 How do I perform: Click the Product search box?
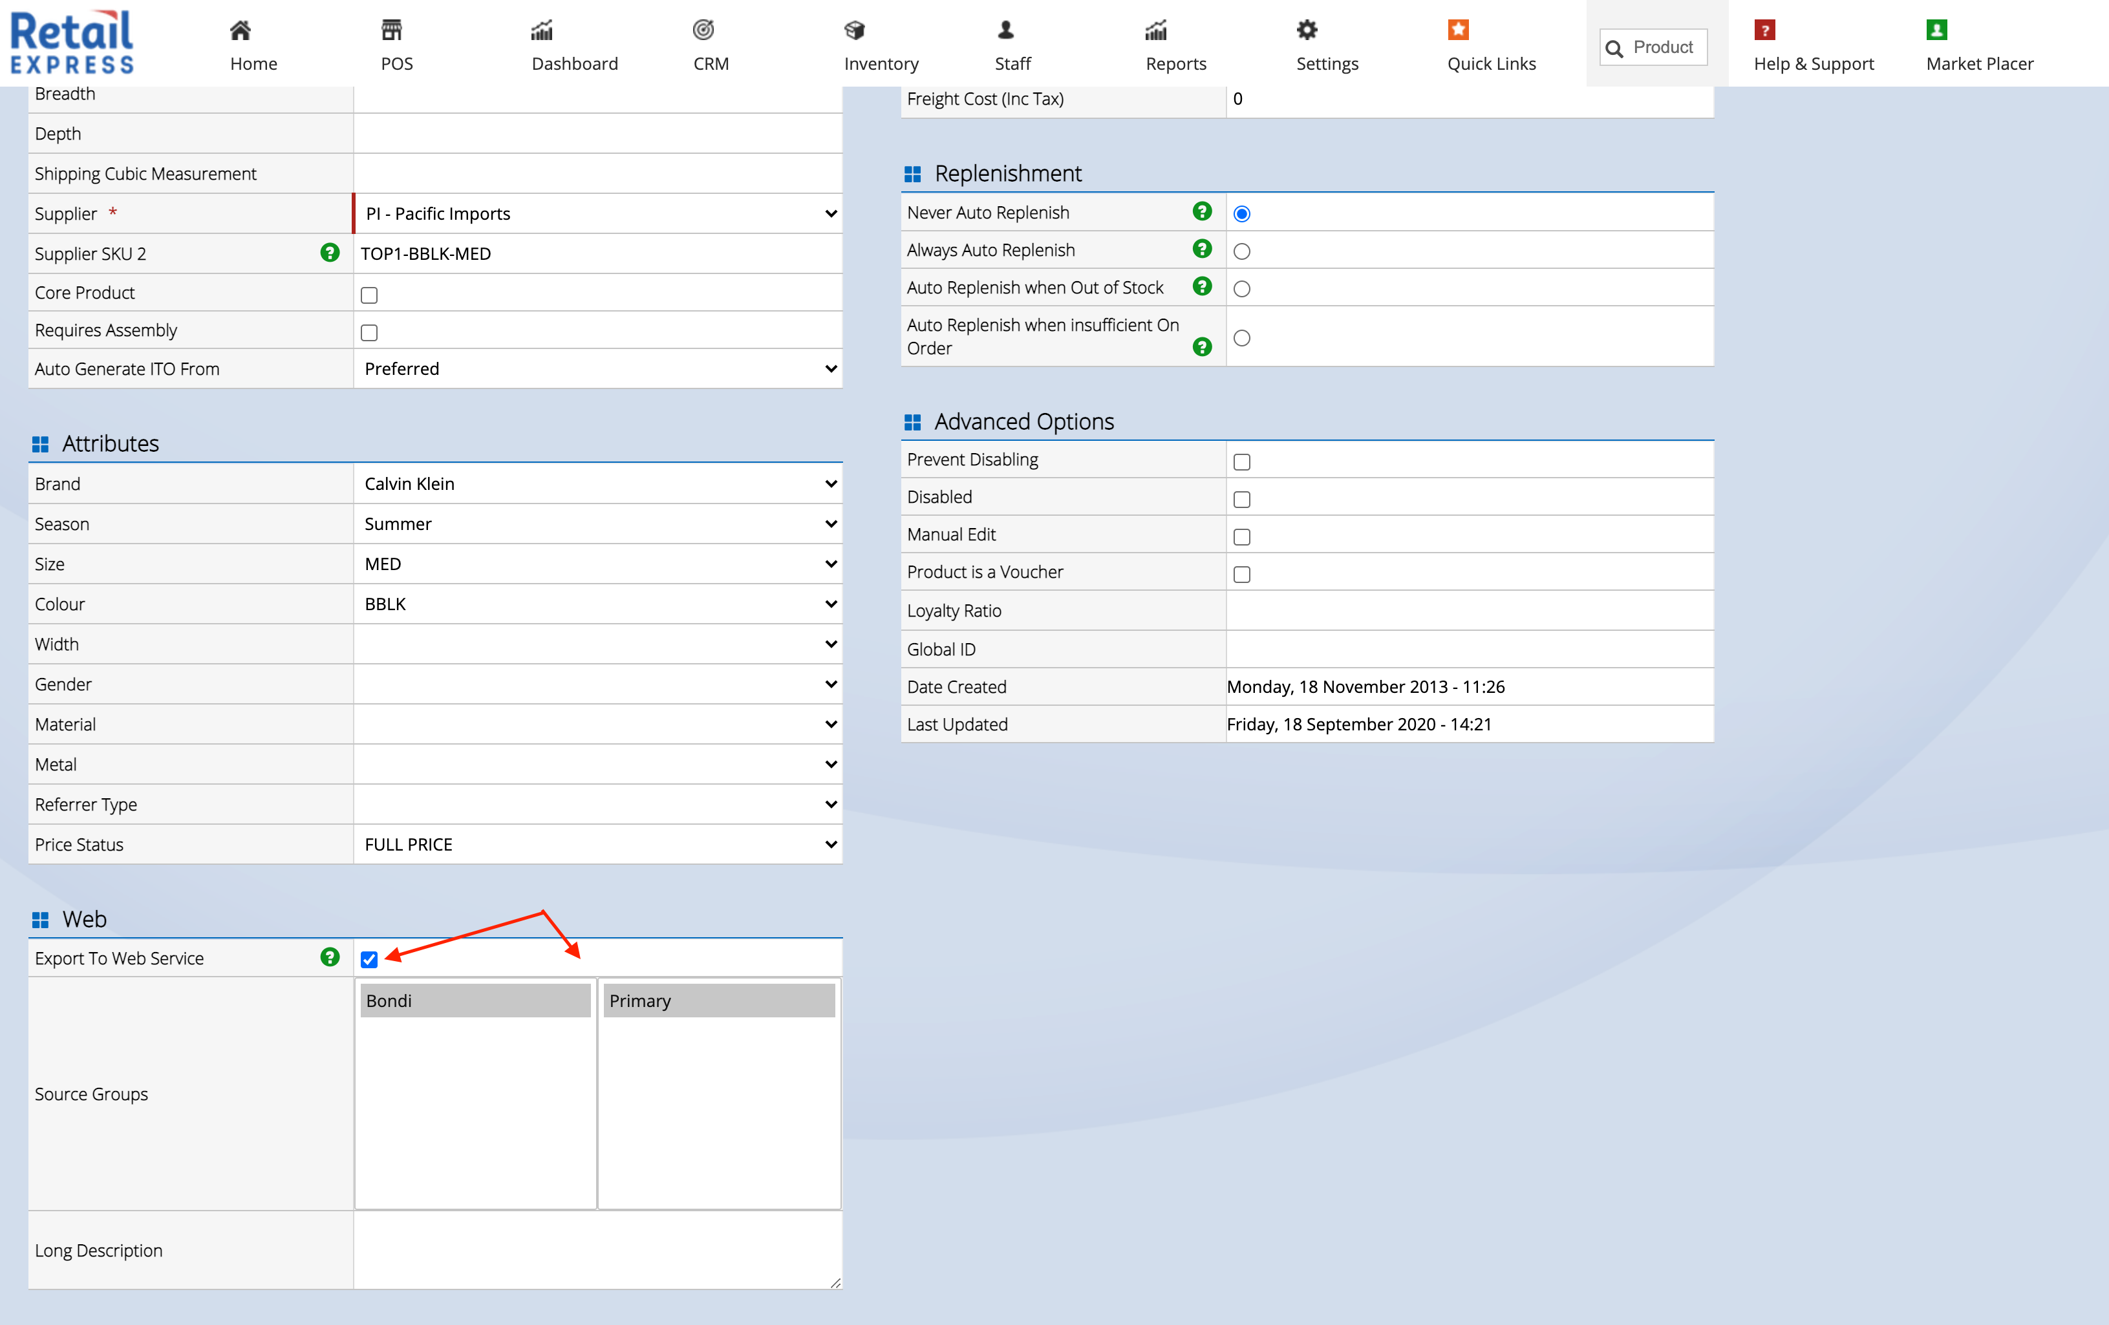(1654, 47)
